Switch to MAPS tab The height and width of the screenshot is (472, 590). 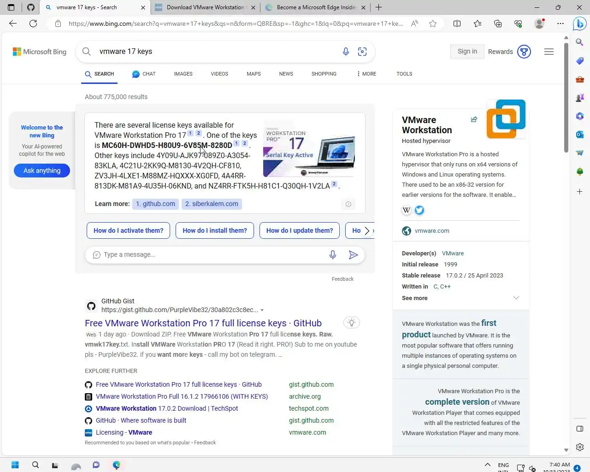[x=254, y=74]
